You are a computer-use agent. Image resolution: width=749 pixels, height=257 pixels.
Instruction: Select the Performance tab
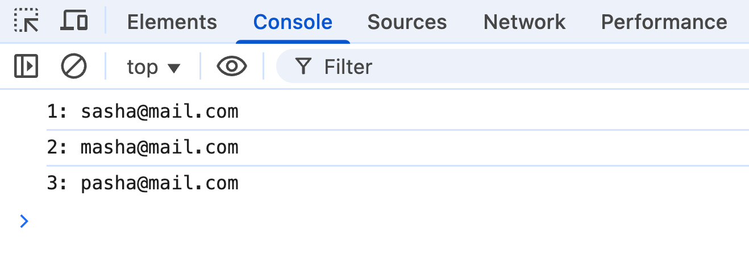click(x=664, y=22)
